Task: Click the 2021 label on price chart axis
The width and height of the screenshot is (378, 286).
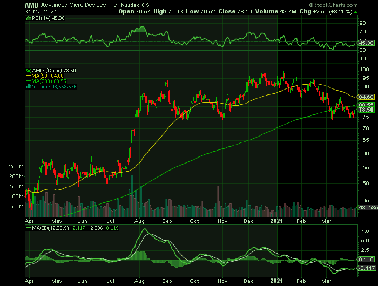Action: pos(277,221)
